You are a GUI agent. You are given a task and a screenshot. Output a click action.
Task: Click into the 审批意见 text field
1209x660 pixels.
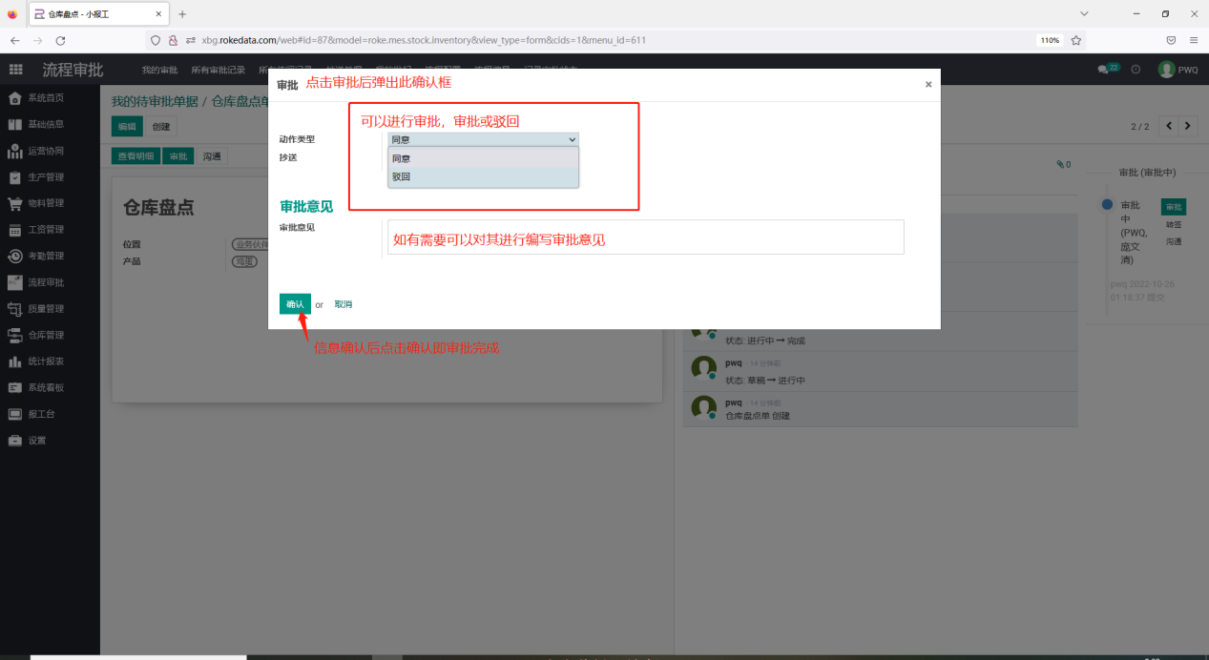point(645,237)
